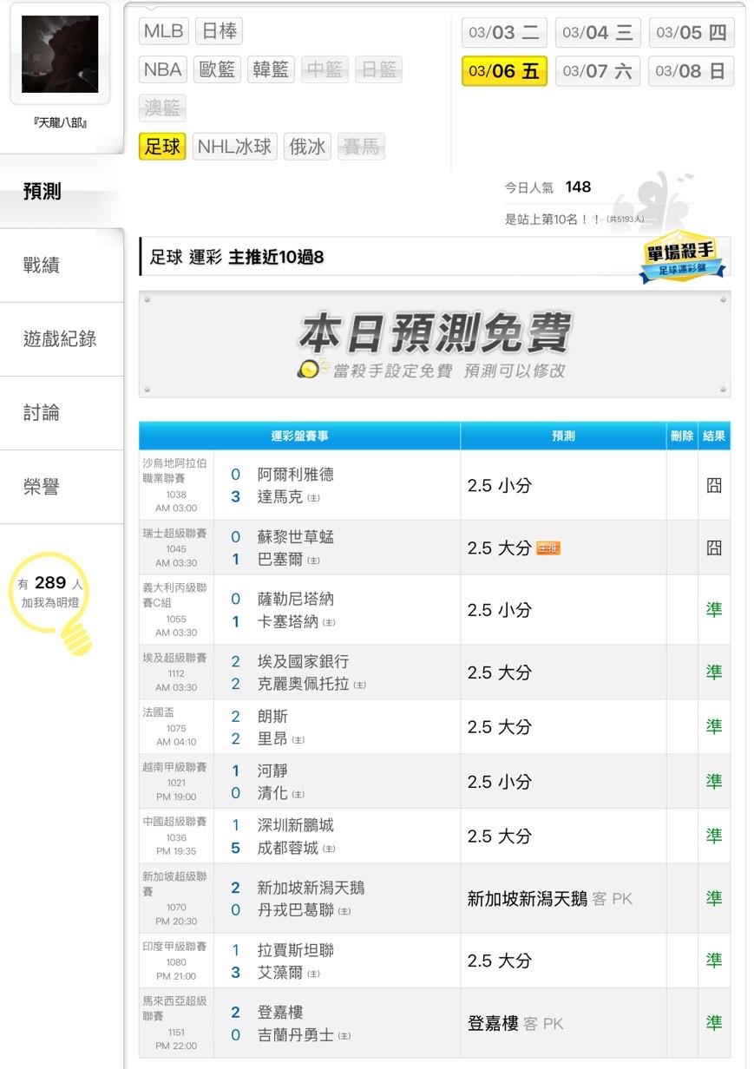Click the 瑞士超級聯賽 league label
Image resolution: width=754 pixels, height=1069 pixels.
point(174,534)
